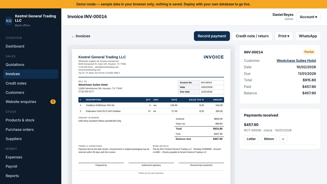The image size is (327, 184).
Task: Select the Daniel Reyes user name
Action: (x=283, y=15)
